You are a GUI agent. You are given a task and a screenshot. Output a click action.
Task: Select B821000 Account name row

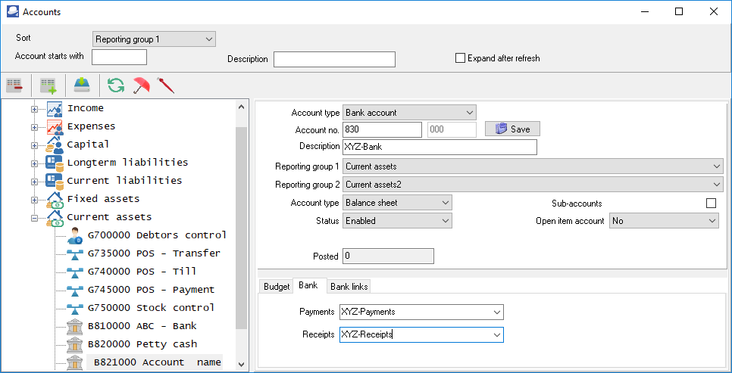coord(154,362)
